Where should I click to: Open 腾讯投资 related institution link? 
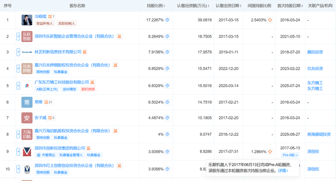(x=315, y=52)
